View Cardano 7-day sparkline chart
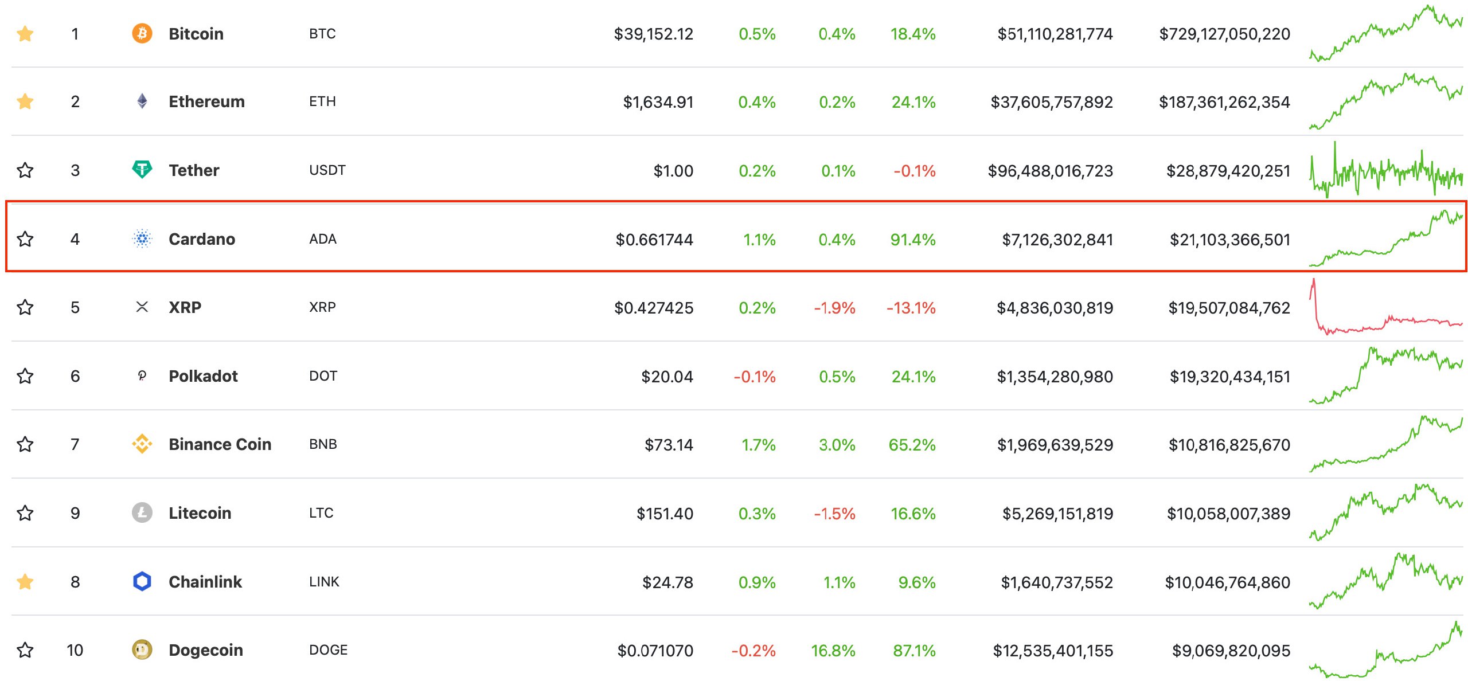The image size is (1468, 681). coord(1386,238)
